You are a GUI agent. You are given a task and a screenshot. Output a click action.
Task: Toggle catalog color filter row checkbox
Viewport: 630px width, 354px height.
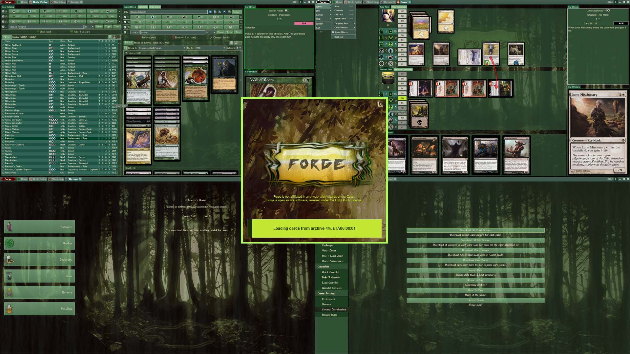click(x=3, y=11)
